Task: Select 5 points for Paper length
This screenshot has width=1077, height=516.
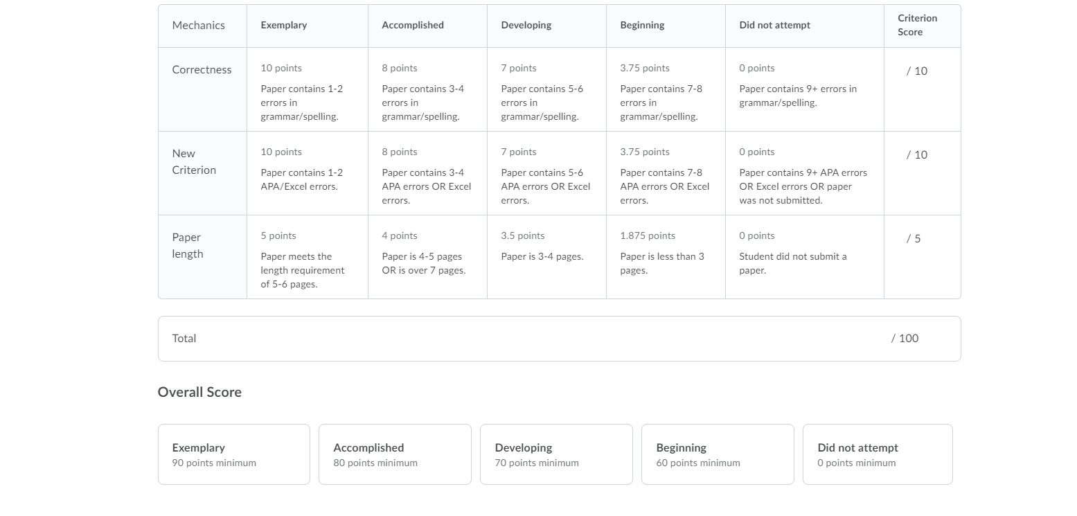Action: [x=307, y=257]
